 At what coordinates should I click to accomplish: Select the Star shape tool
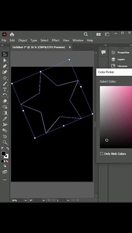[5, 78]
